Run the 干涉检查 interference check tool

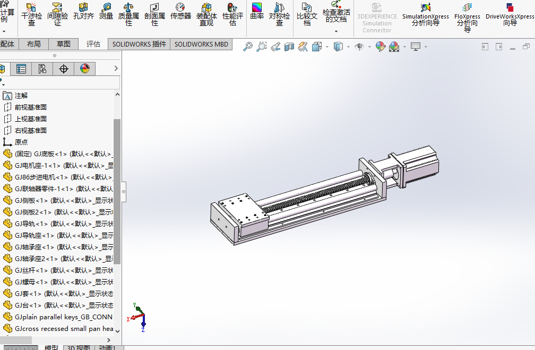31,14
